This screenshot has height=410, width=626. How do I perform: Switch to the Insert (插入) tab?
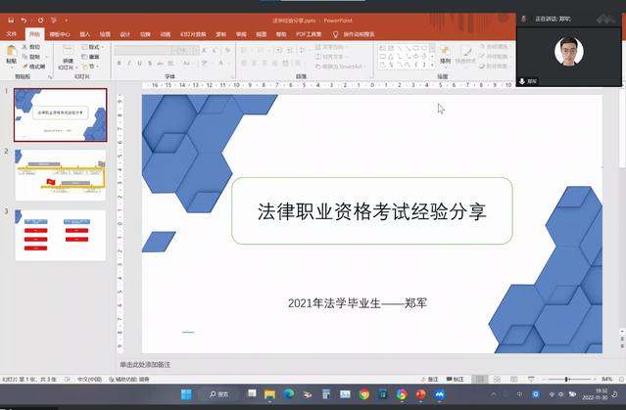click(85, 33)
